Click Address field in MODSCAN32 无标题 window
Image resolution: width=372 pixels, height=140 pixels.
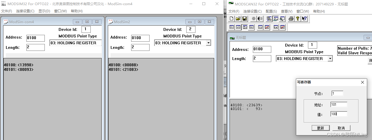point(262,49)
